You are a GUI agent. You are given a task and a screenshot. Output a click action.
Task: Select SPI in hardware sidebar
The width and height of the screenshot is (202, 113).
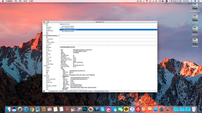pos(47,37)
